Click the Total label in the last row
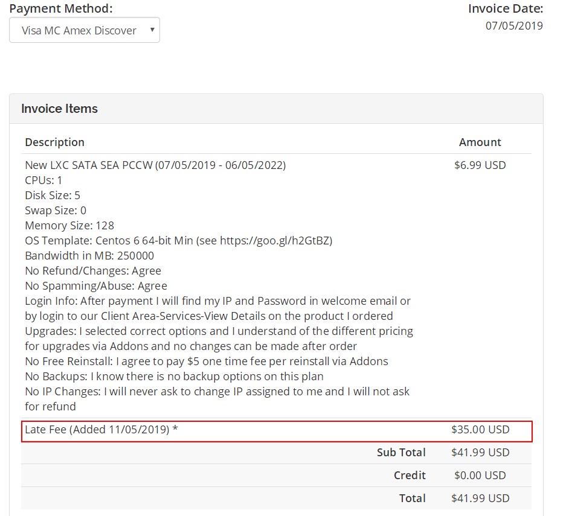 [412, 498]
